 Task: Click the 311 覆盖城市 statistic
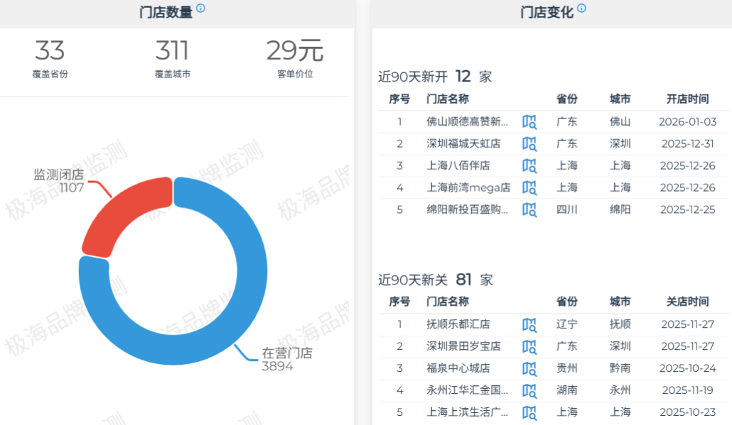pyautogui.click(x=172, y=58)
